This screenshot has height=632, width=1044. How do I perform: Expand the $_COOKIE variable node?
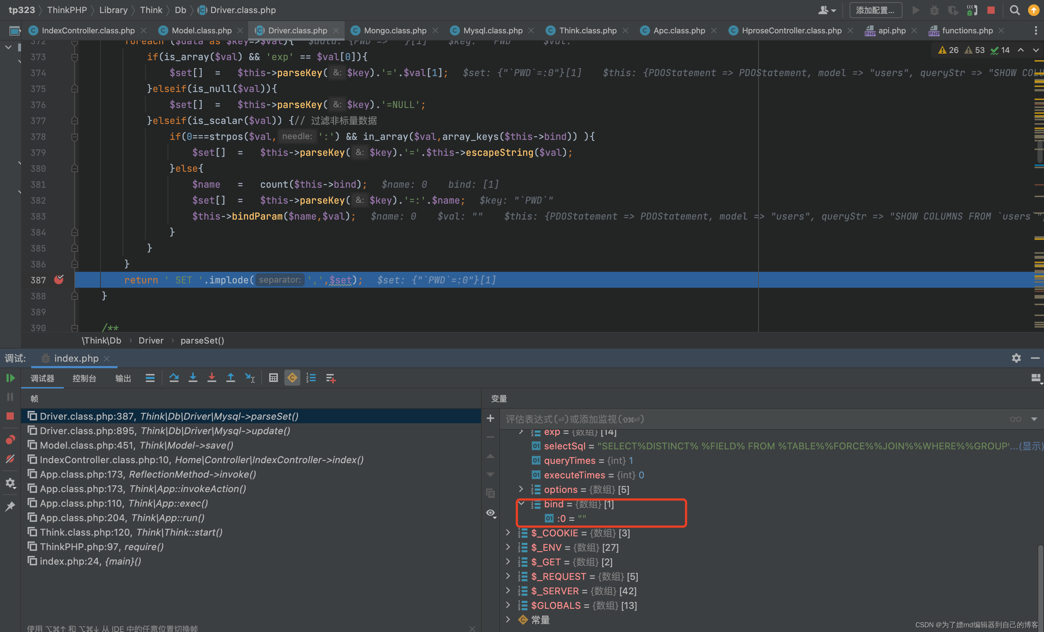coord(508,532)
